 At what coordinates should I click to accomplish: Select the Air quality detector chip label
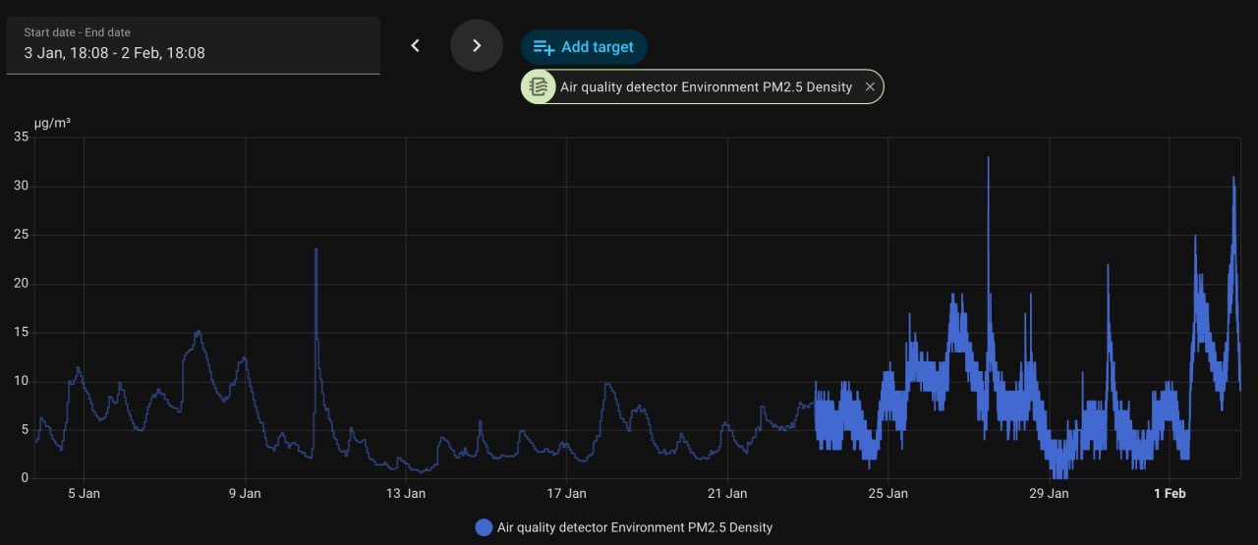click(x=705, y=86)
